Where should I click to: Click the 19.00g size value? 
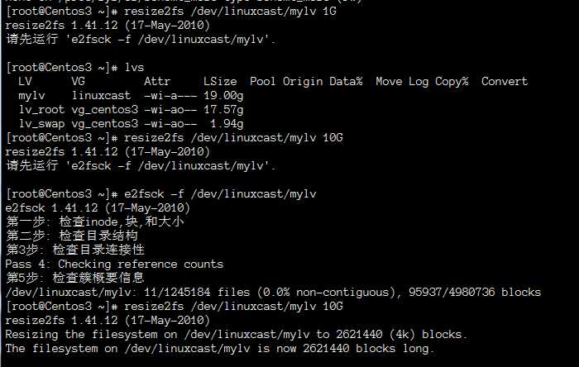pos(223,96)
